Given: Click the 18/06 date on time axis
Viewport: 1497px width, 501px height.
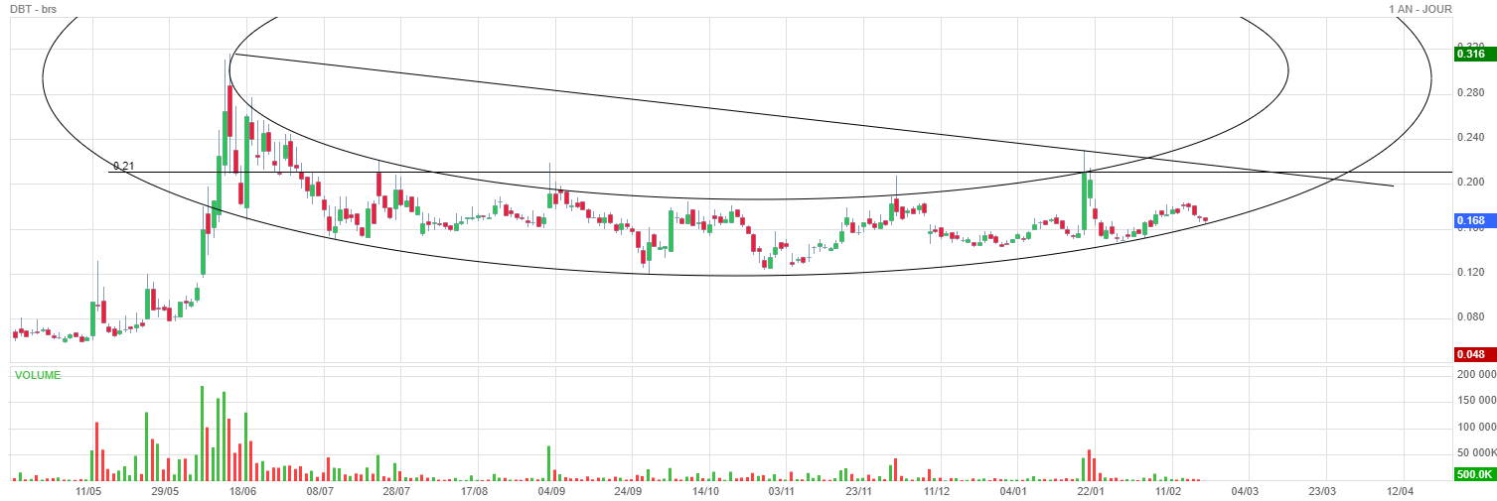Looking at the screenshot, I should tap(242, 491).
